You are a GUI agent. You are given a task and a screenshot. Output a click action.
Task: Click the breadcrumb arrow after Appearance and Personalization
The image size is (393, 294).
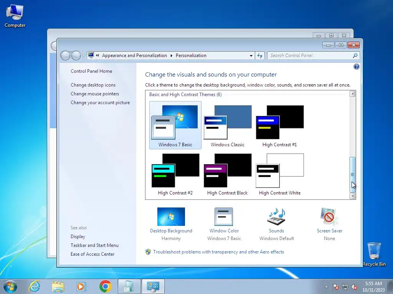(172, 56)
